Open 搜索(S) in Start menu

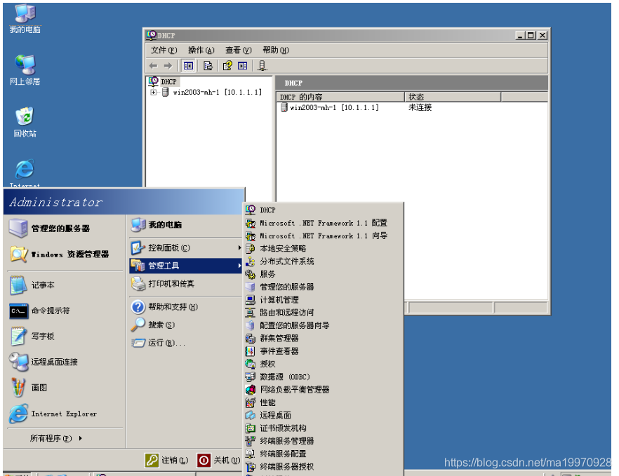(x=185, y=325)
